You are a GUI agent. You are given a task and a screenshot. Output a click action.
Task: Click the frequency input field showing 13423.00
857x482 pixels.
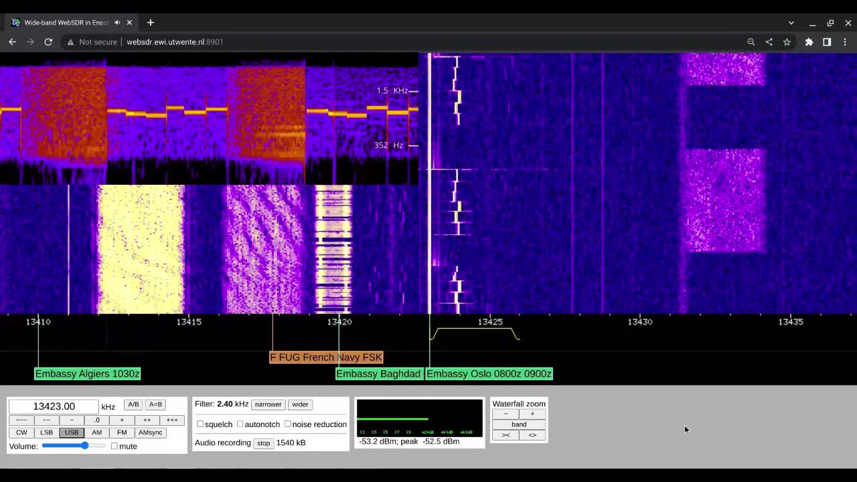tap(54, 406)
